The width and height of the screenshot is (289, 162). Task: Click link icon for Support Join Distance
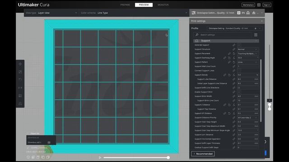tap(234, 135)
